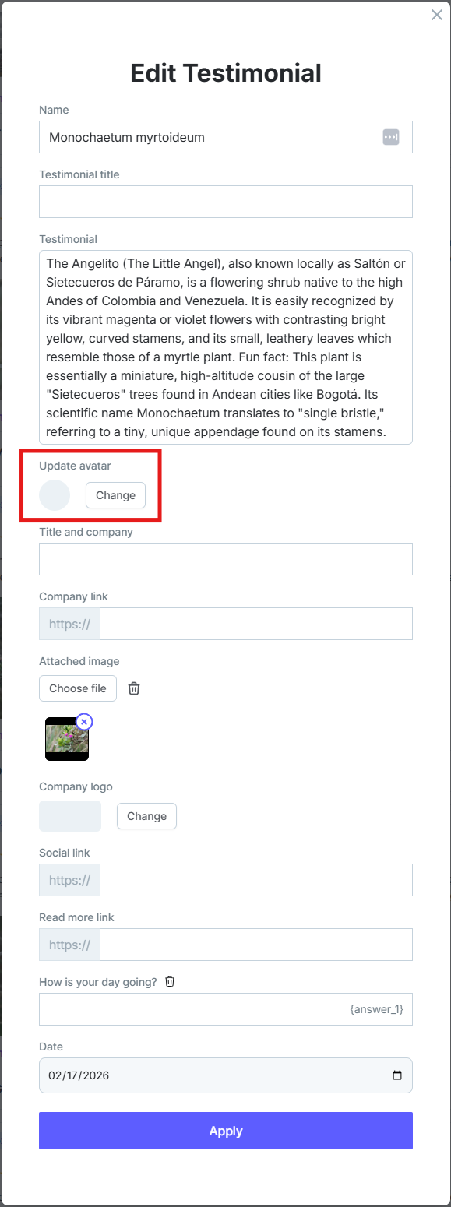This screenshot has width=451, height=1207.
Task: Change the avatar image
Action: [115, 495]
